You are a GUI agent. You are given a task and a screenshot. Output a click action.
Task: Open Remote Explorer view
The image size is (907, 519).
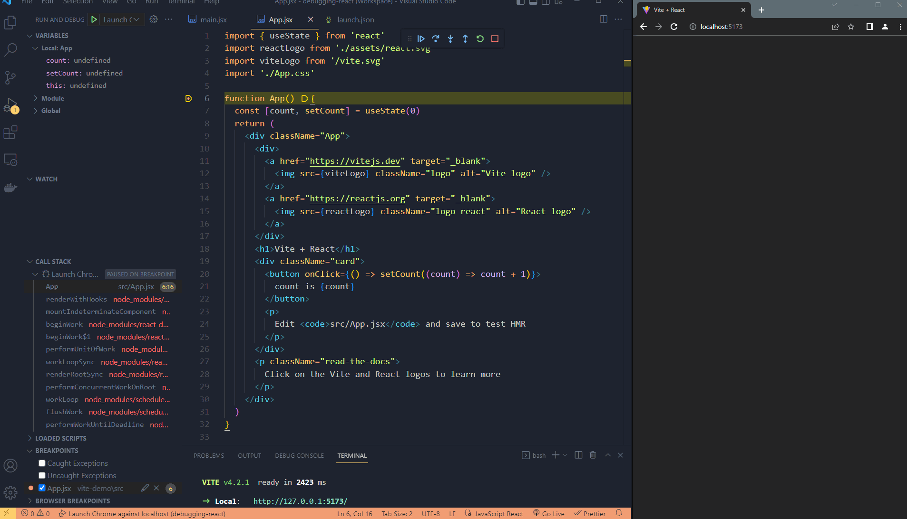10,160
